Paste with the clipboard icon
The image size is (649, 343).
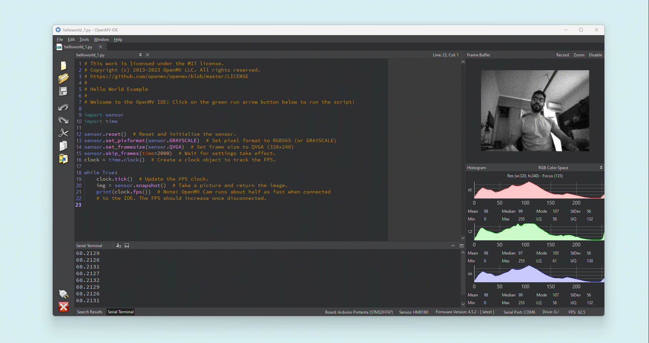click(x=64, y=159)
